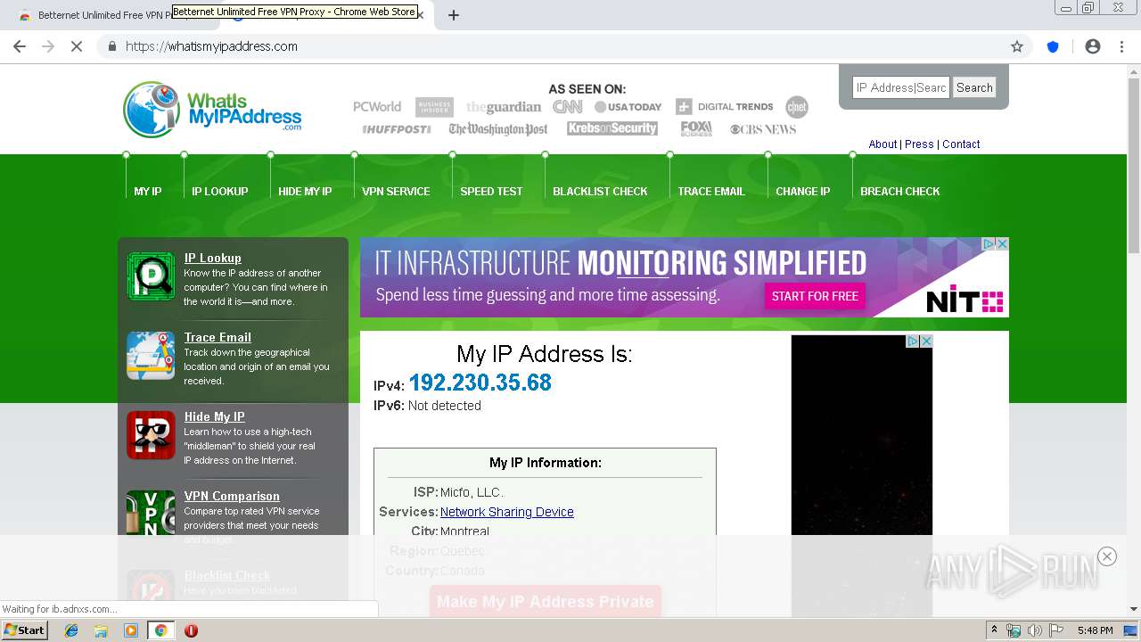Click the Search button near IP field
The height and width of the screenshot is (642, 1141).
point(974,87)
